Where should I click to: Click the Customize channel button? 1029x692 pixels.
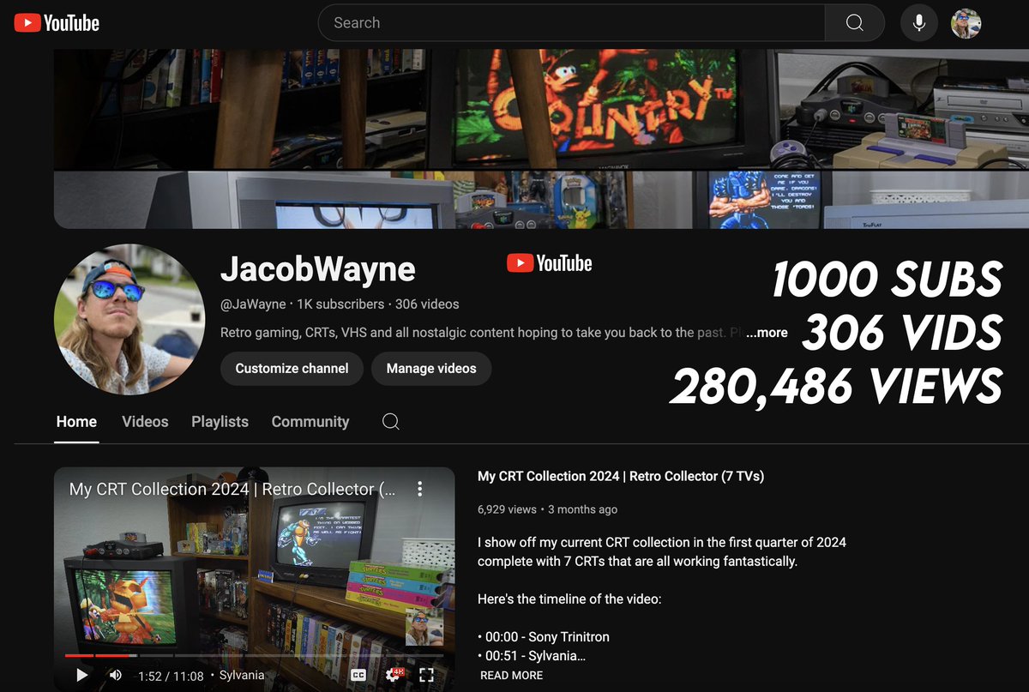(x=292, y=369)
